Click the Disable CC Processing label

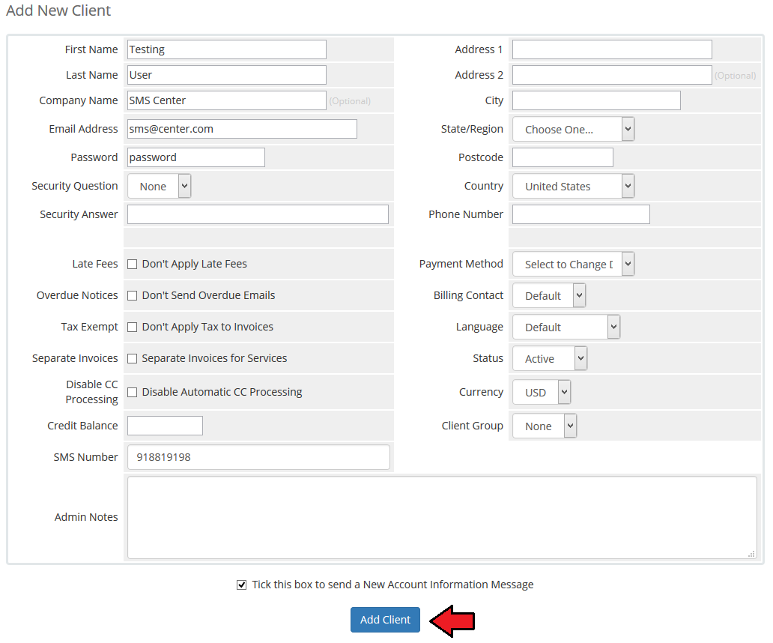[91, 393]
